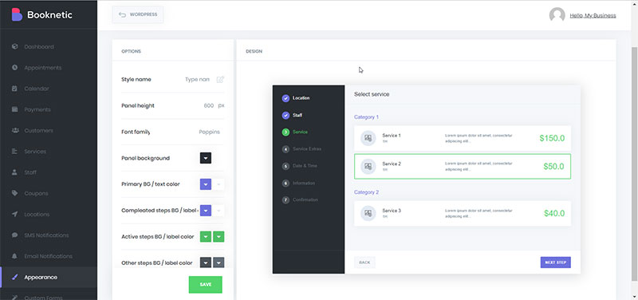The image size is (638, 300).
Task: Click the WordPress back button
Action: (x=137, y=14)
